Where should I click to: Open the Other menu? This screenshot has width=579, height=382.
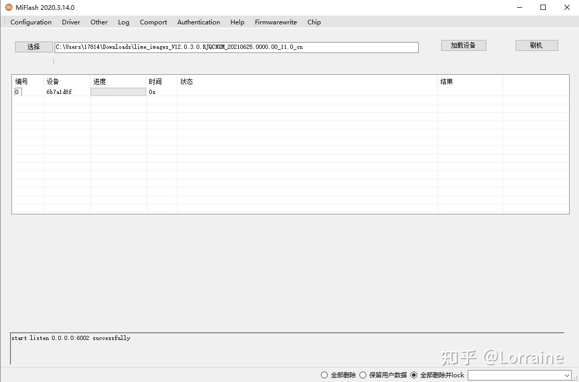[99, 22]
